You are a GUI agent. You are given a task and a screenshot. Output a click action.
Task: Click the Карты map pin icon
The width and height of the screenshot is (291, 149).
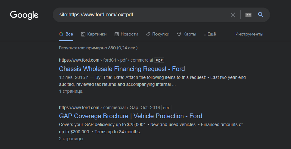point(179,34)
